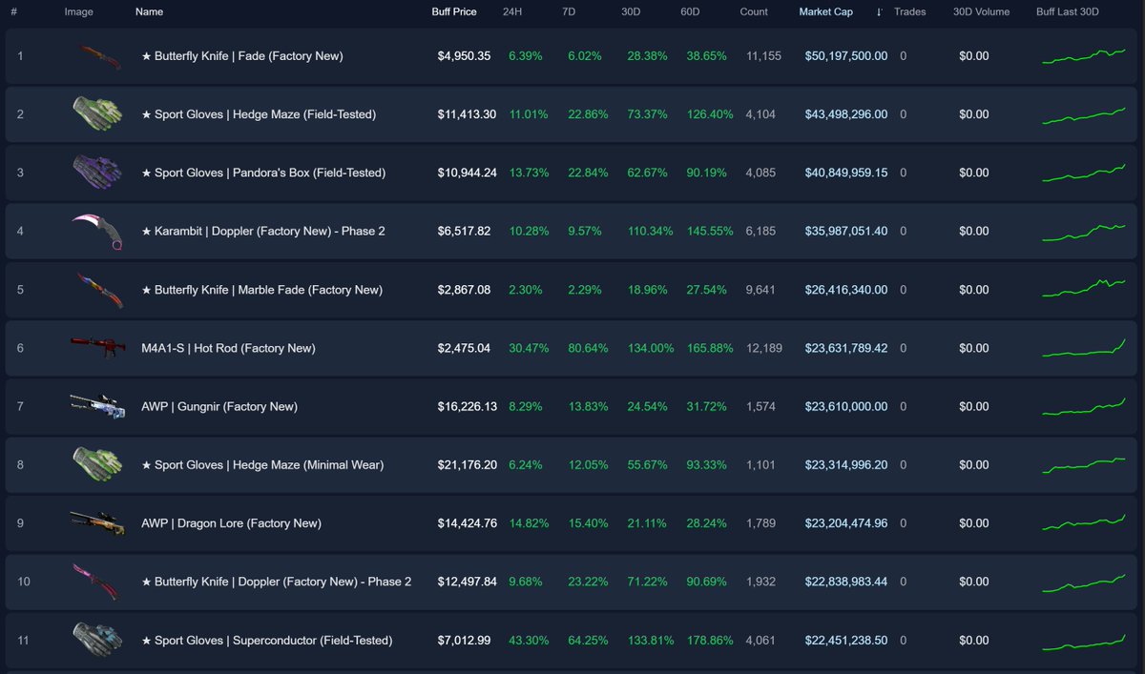This screenshot has height=674, width=1145.
Task: Click market cap $23,631,789.42
Action: pos(846,348)
